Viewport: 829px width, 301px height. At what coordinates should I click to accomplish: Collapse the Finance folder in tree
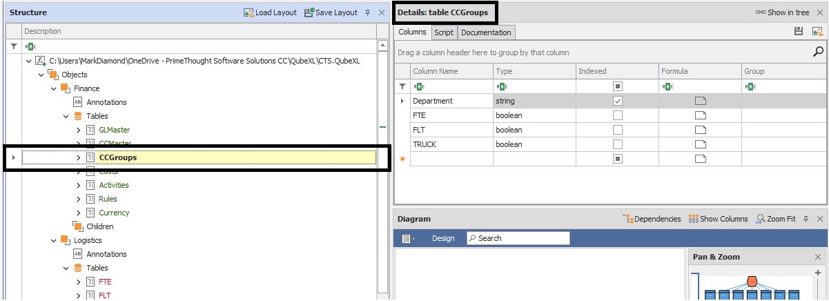pyautogui.click(x=54, y=88)
